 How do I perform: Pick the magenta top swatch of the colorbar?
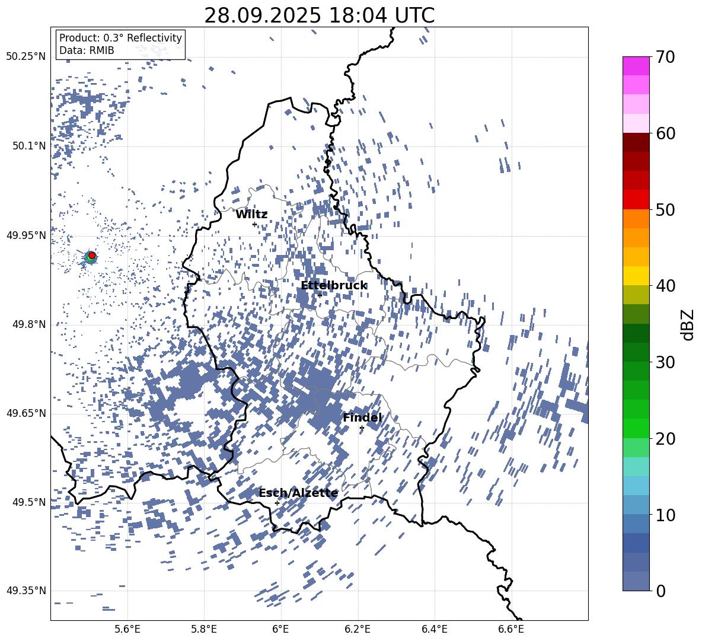click(636, 66)
